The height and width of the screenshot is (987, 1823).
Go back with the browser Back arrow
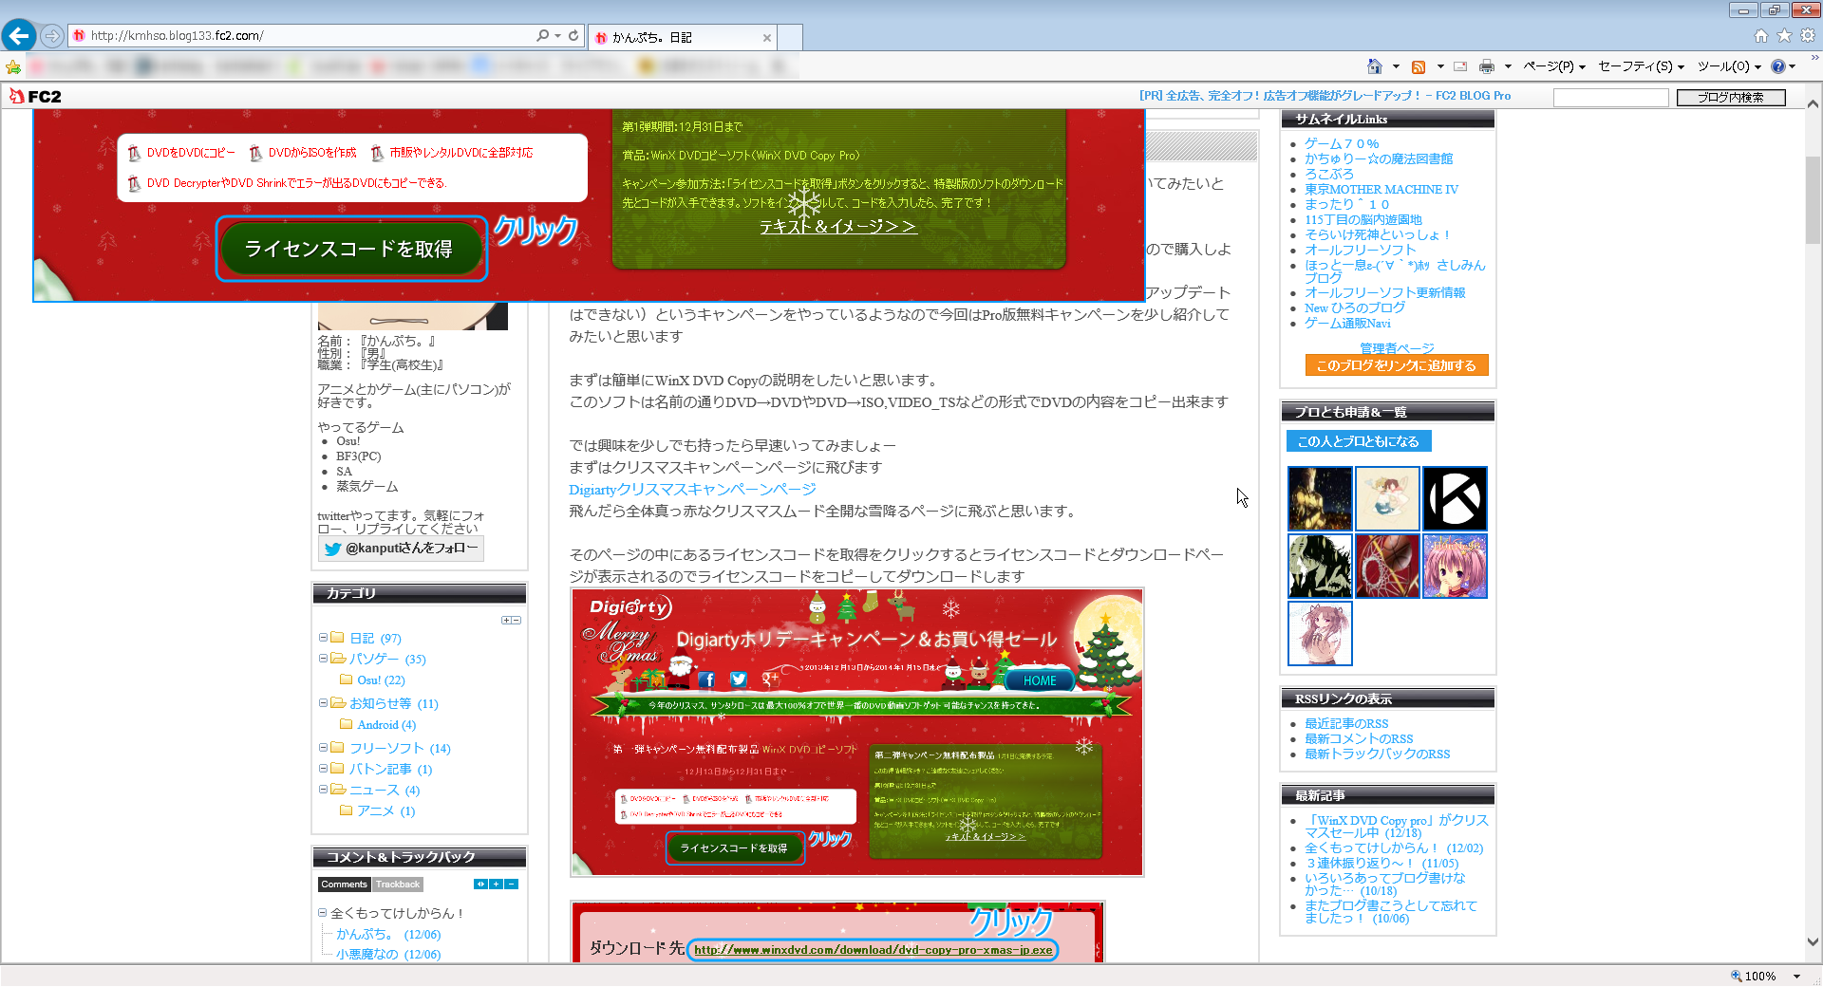19,36
